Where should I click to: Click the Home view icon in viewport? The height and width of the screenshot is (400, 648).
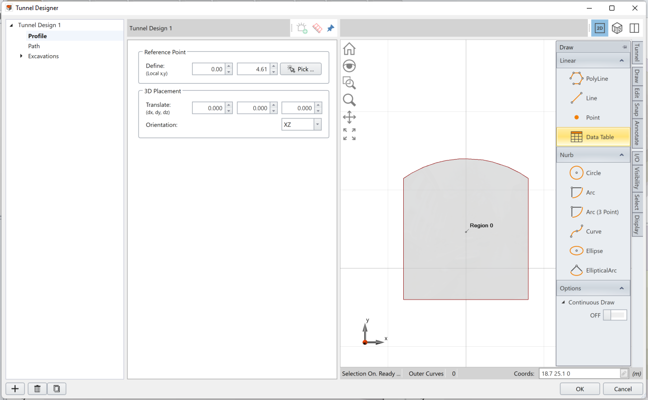pos(349,49)
